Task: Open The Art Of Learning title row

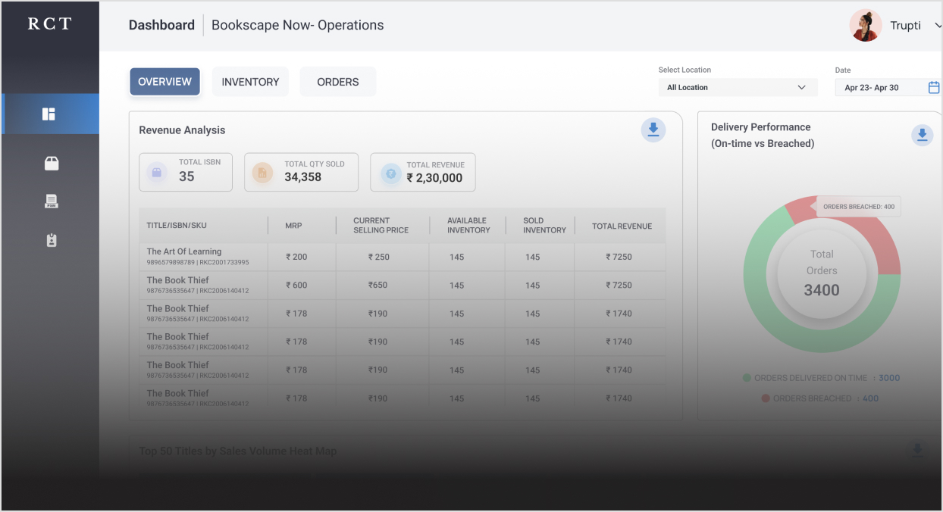Action: 184,251
